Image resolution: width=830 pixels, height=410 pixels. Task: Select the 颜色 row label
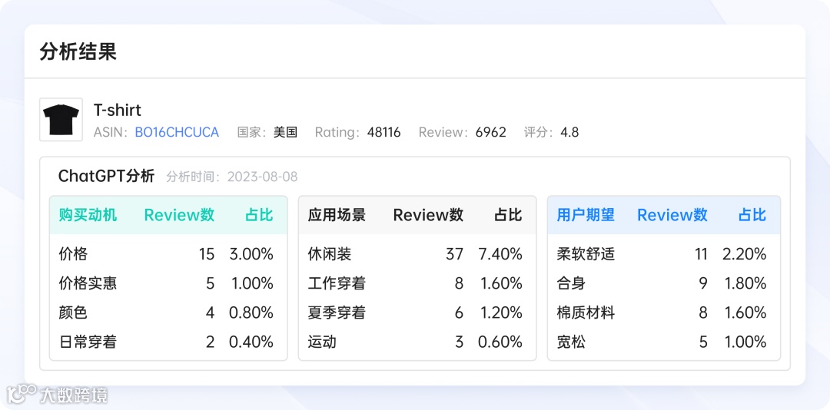[73, 312]
